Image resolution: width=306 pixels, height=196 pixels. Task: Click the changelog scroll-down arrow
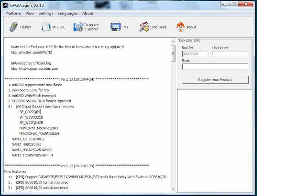[x=173, y=189]
